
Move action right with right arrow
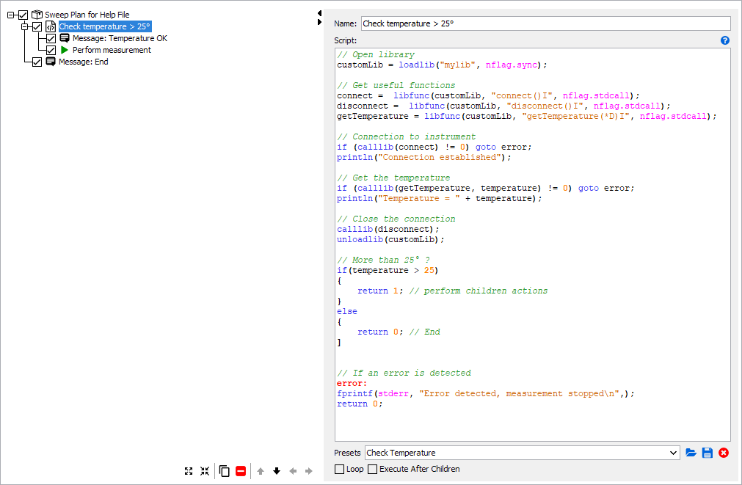309,471
